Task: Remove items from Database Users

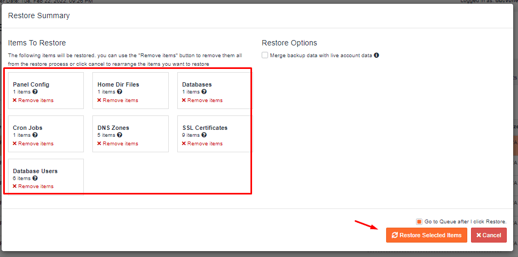Action: click(x=33, y=186)
